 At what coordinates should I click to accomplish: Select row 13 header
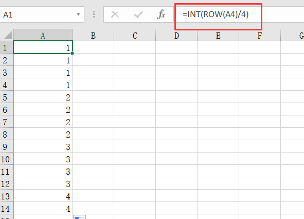coord(7,196)
